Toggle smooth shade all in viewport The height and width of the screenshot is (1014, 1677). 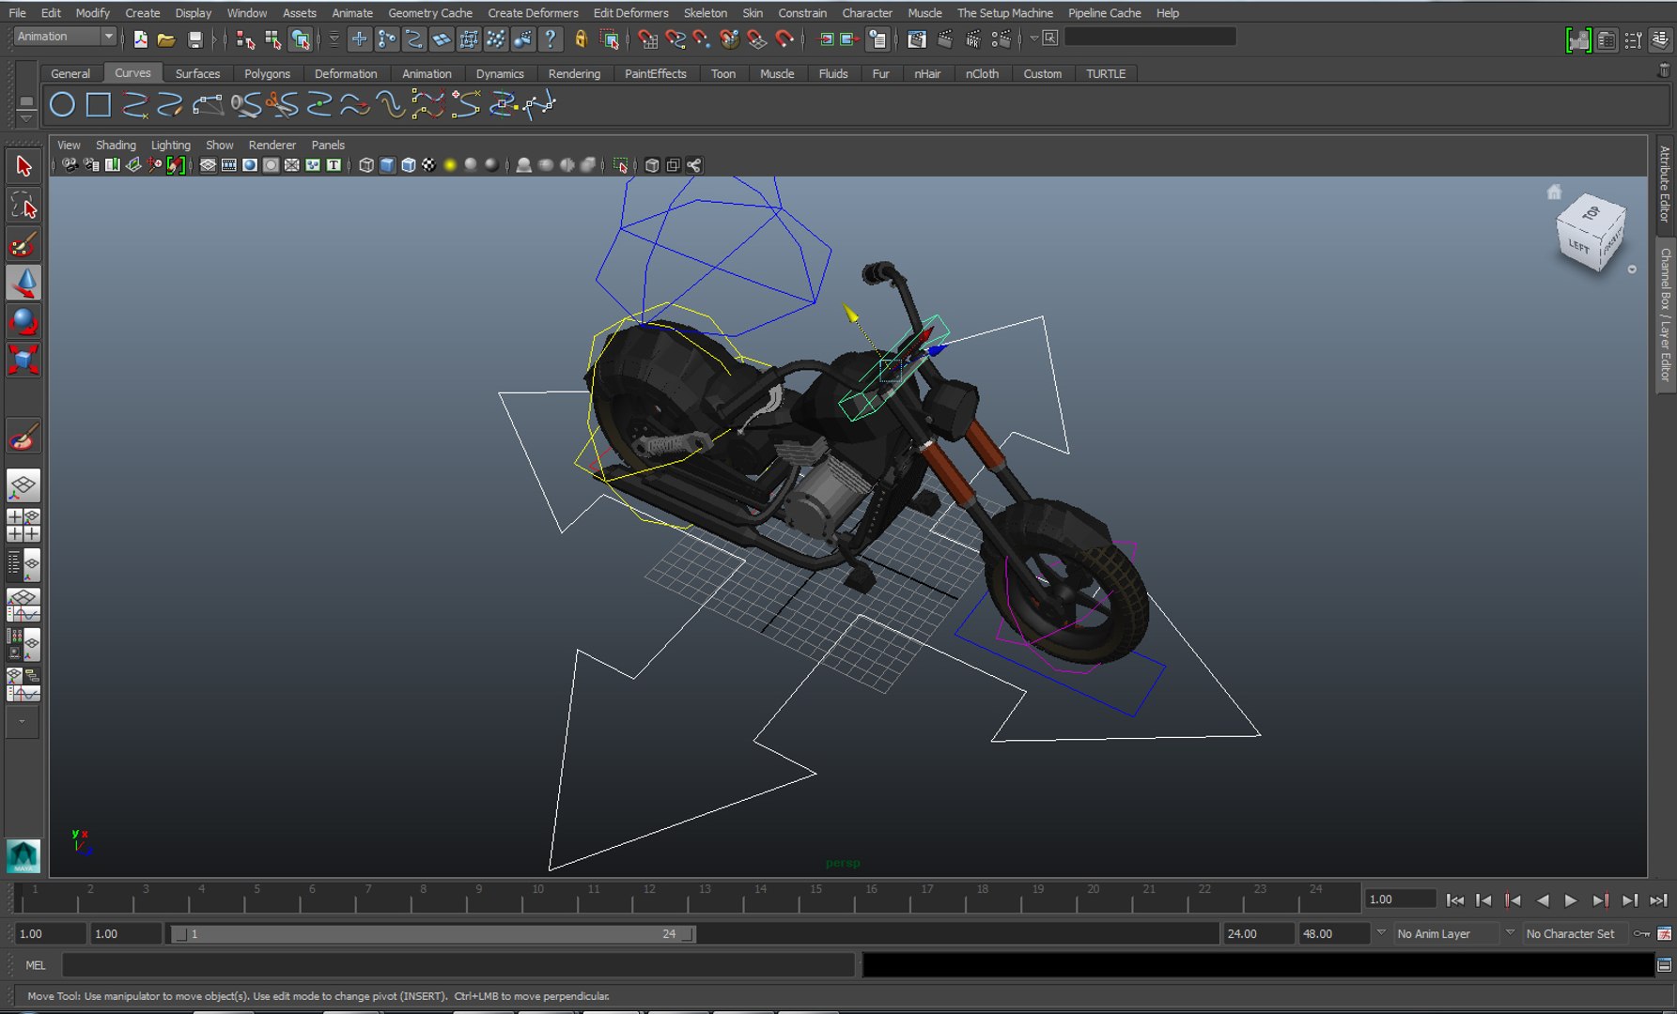pos(387,165)
